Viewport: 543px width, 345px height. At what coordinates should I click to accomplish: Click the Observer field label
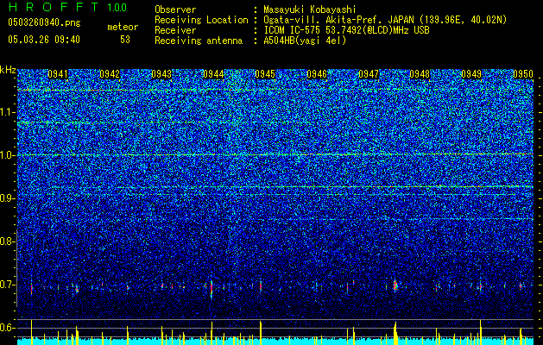point(175,9)
